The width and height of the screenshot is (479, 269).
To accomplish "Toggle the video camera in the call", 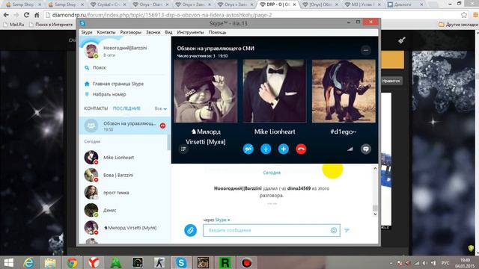I will [248, 149].
